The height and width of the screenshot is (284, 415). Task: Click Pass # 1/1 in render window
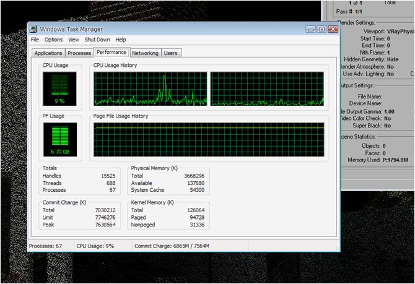click(x=349, y=12)
